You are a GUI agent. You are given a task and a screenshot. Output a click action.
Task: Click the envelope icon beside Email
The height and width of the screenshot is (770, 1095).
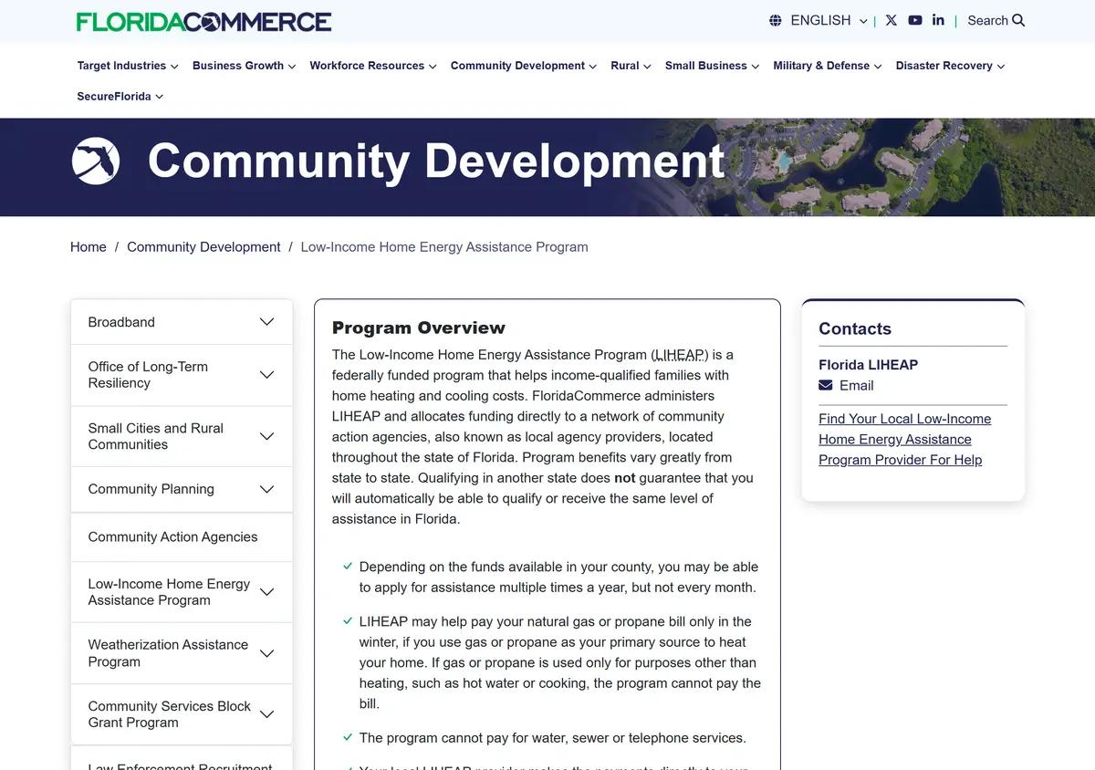(826, 385)
